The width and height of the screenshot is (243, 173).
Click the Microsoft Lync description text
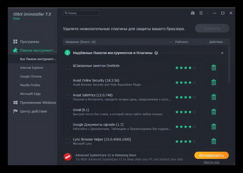(82, 144)
